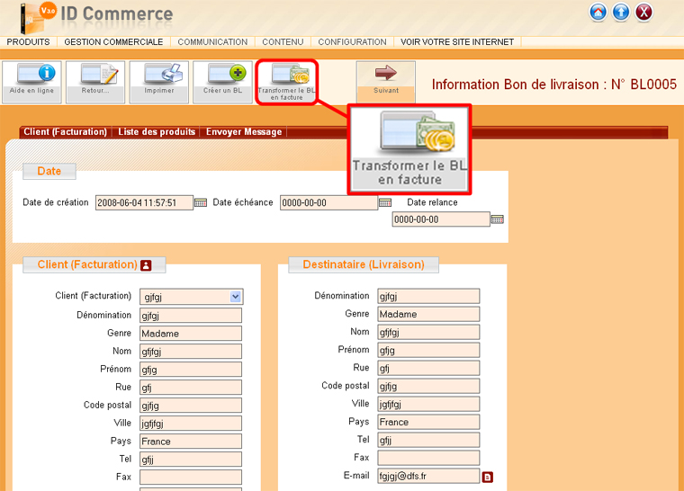
Task: Click the red X icon in header
Action: 643,13
